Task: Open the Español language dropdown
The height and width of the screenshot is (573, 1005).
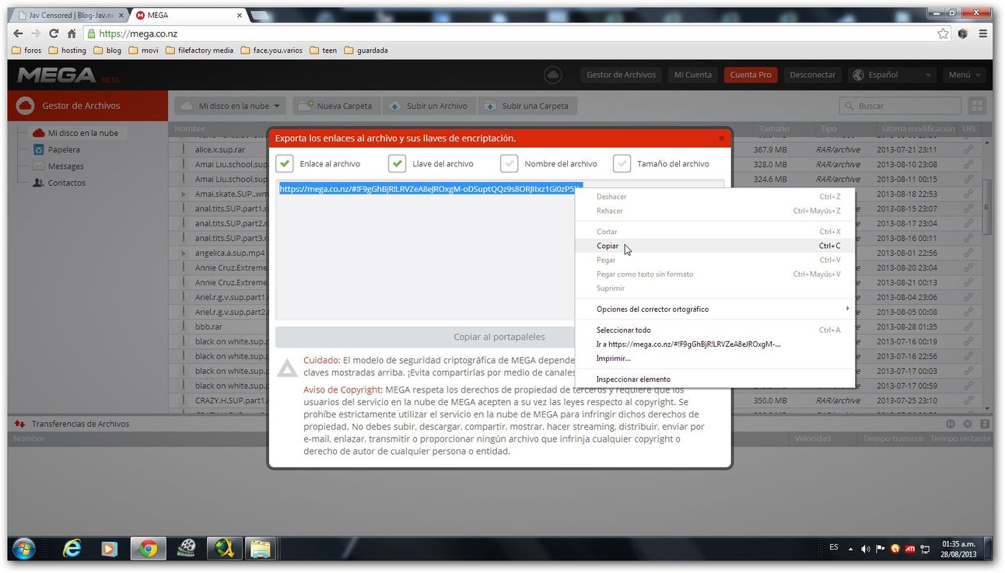Action: coord(892,75)
